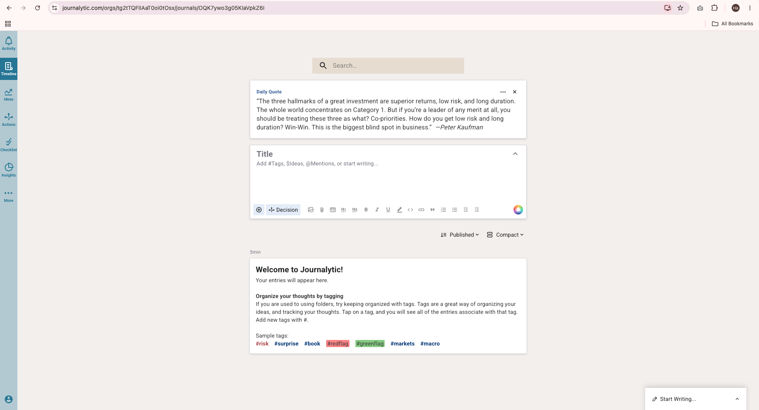Toggle underline formatting
Screen dimensions: 759x410
(x=388, y=210)
